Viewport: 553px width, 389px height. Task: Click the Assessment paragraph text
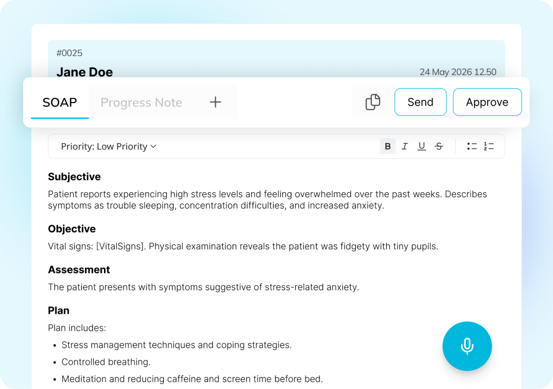click(203, 287)
